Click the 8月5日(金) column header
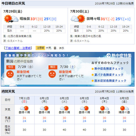 click(x=124, y=100)
